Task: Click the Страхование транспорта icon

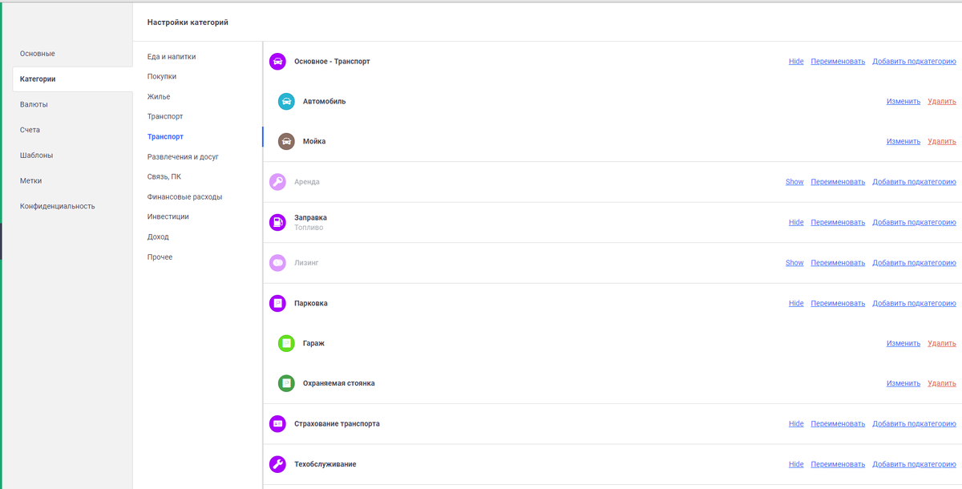Action: tap(277, 423)
